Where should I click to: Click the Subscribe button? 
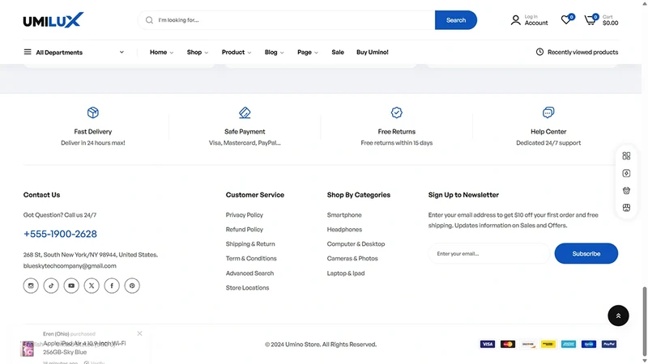coord(586,253)
